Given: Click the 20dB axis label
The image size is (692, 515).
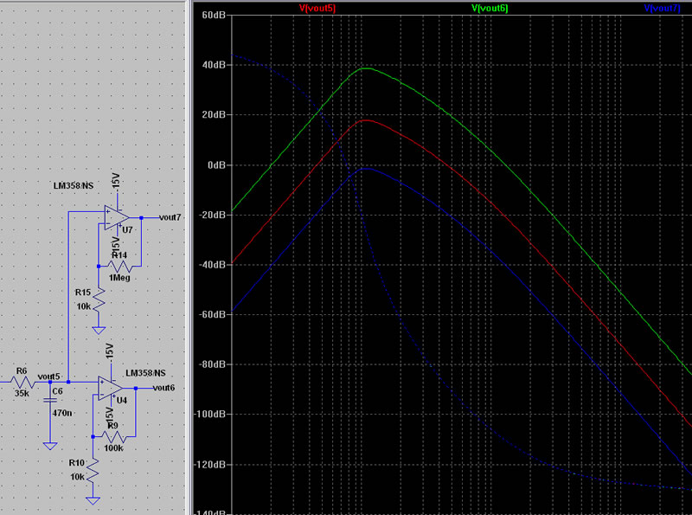Looking at the screenshot, I should 214,115.
